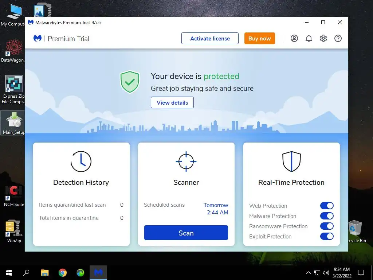
Task: Click the Your device is protected heading
Action: point(195,76)
